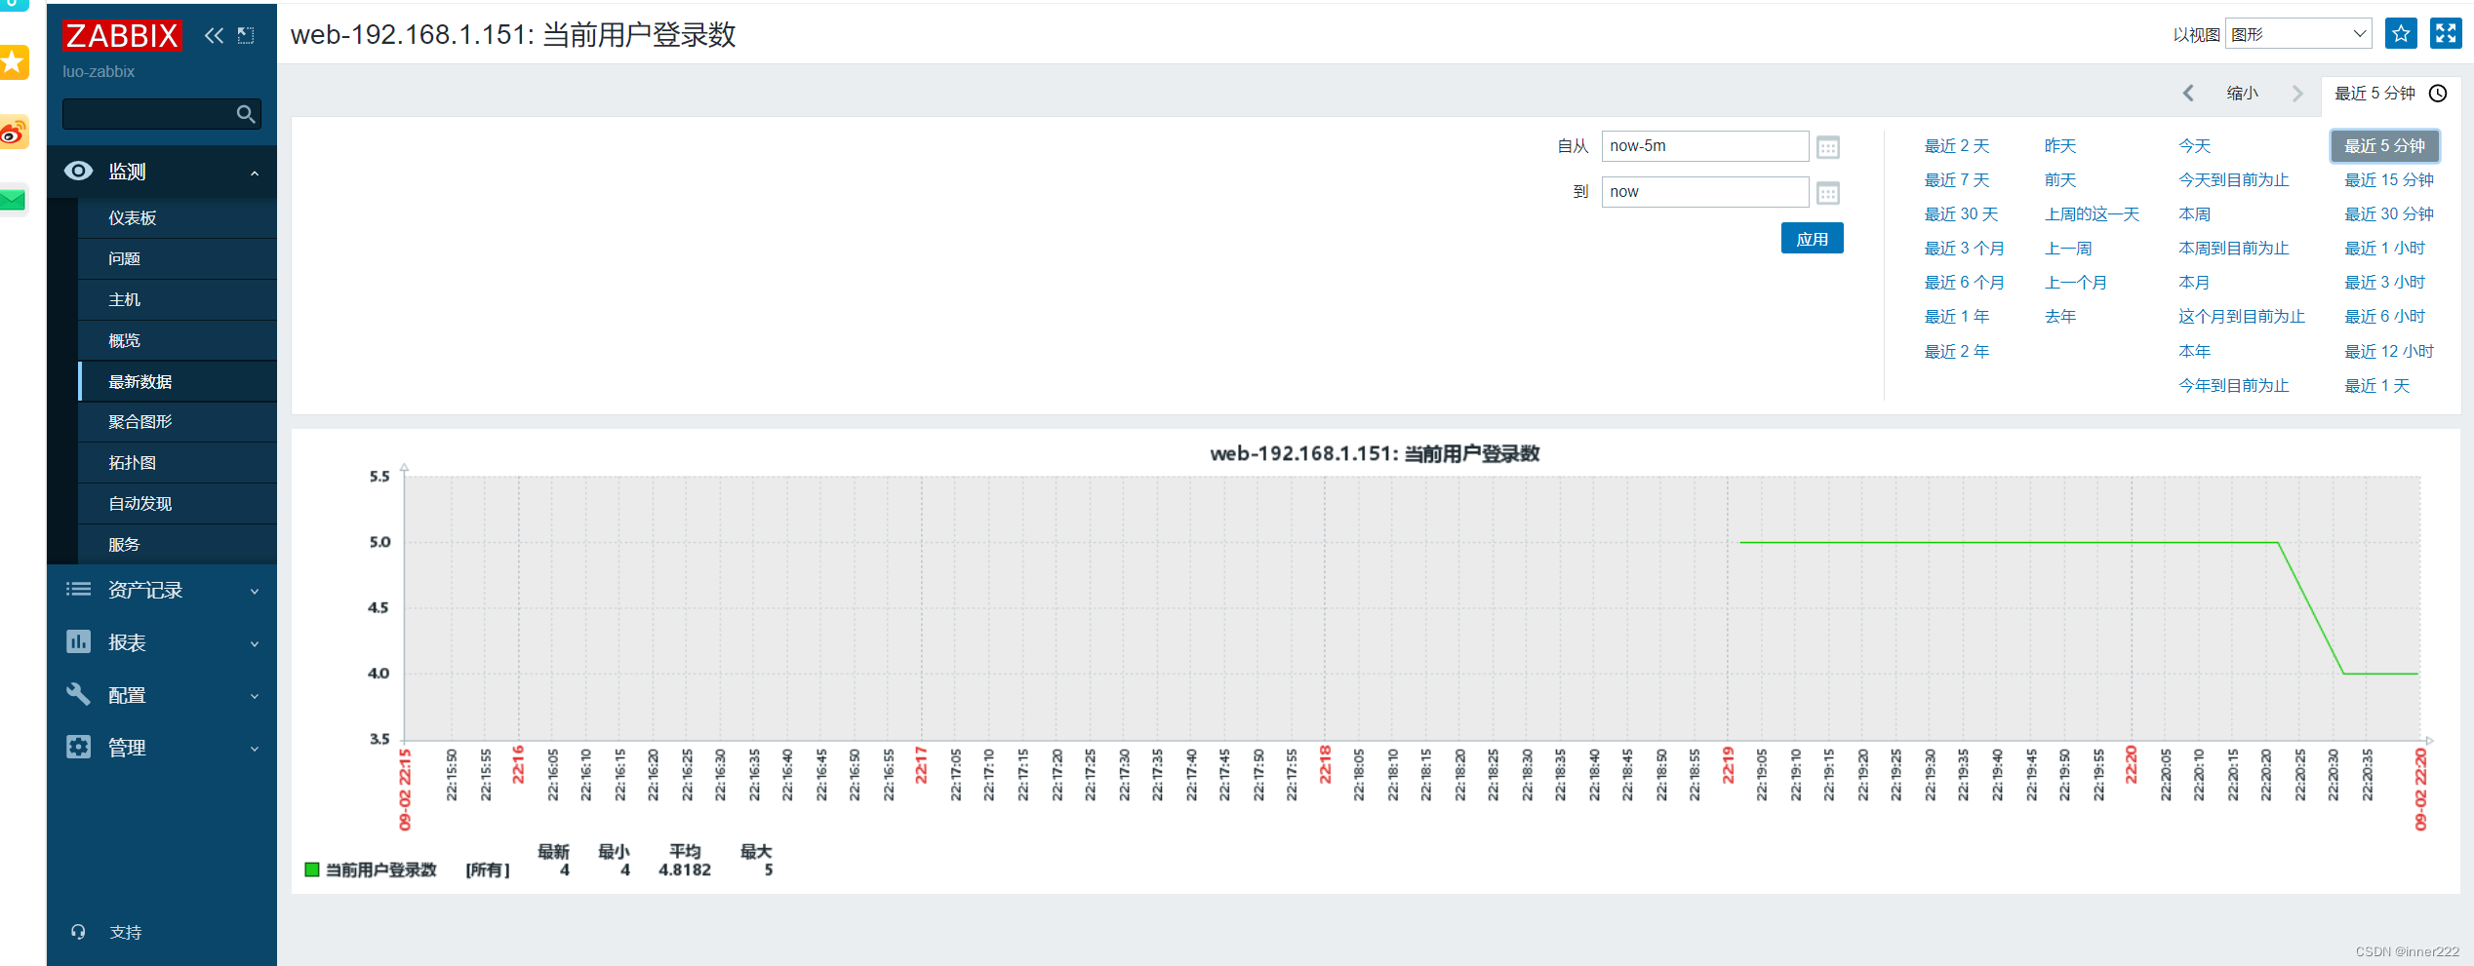Click the green mail icon at left edge
The image size is (2474, 966).
point(14,201)
